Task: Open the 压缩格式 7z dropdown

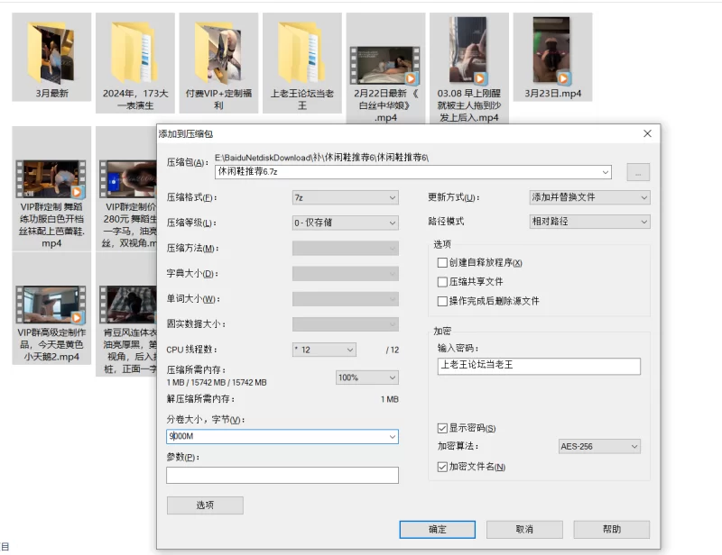Action: coord(346,197)
